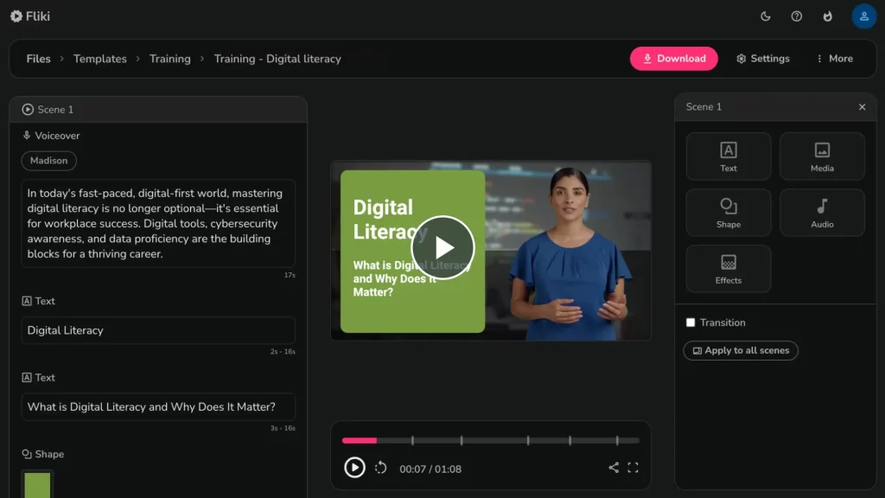
Task: Open the Effects panel
Action: 728,268
